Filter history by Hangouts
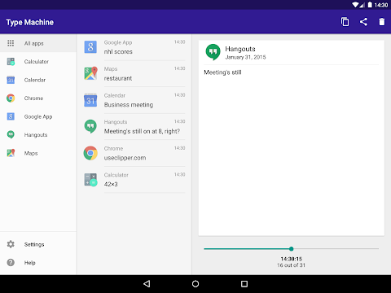This screenshot has height=293, width=391. [x=38, y=135]
